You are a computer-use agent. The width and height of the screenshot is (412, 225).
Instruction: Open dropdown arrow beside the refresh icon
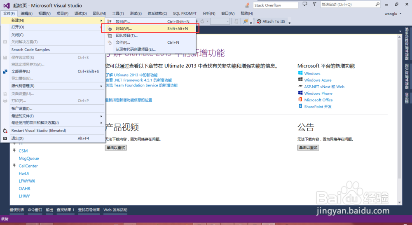tap(208, 21)
